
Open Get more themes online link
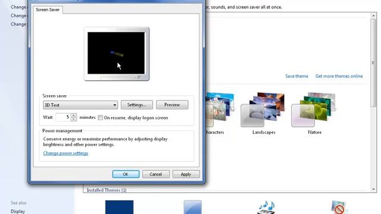pos(339,76)
